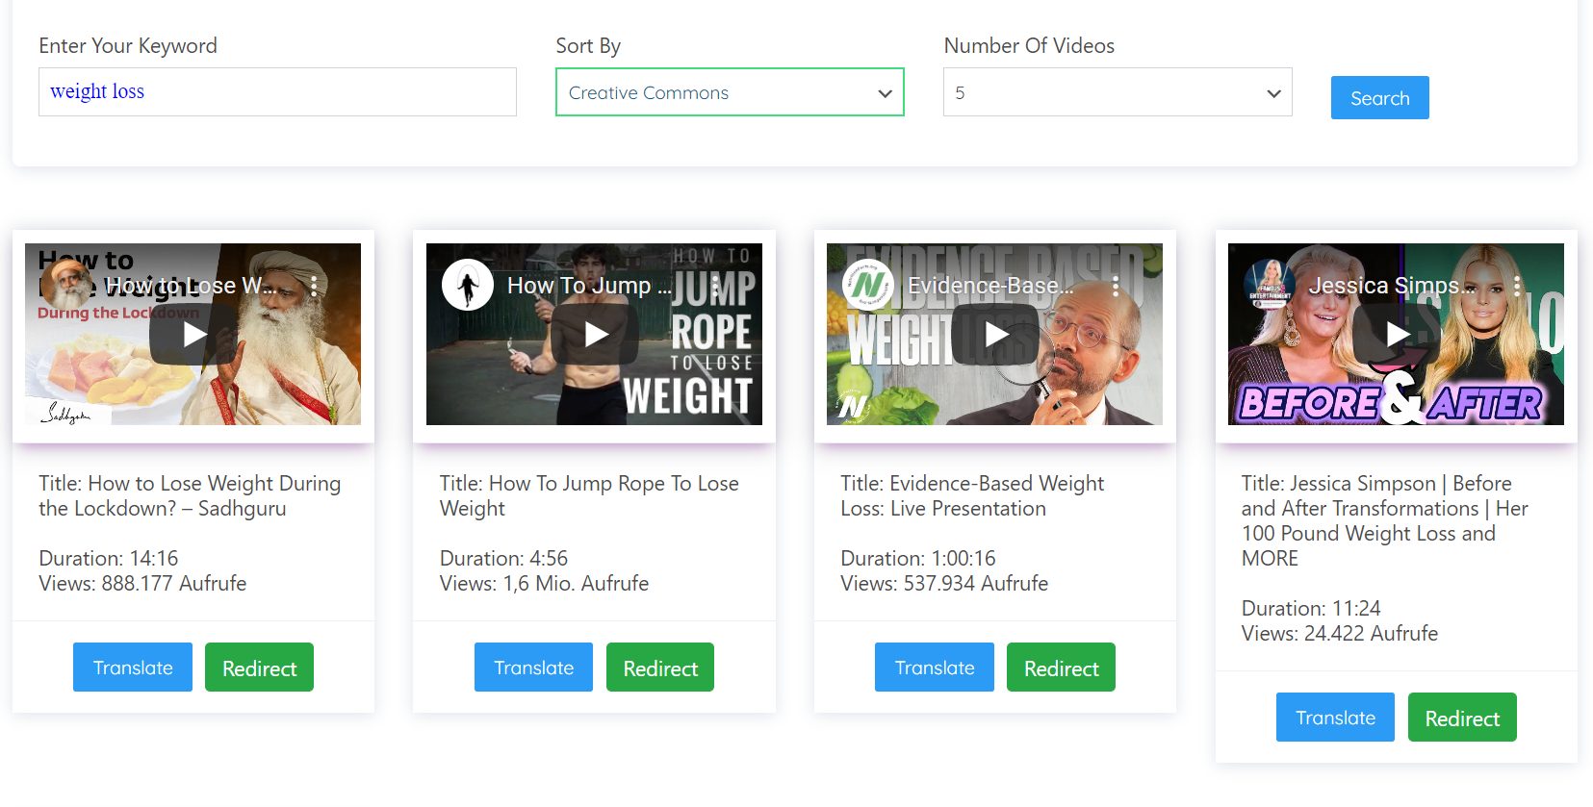
Task: Open more options on jump rope video
Action: pos(714,286)
